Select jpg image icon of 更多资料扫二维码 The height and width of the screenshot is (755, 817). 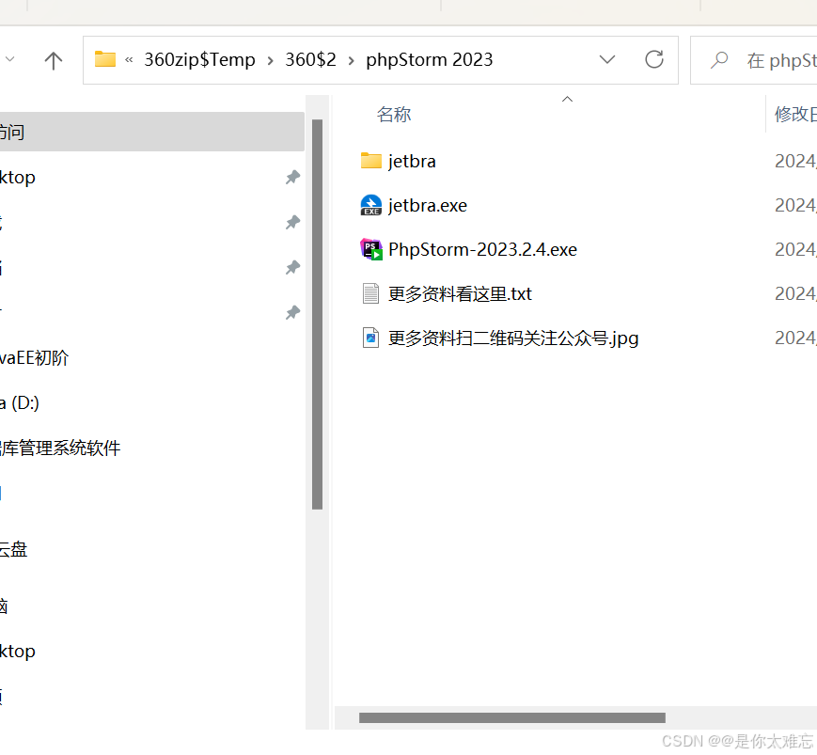(x=370, y=338)
